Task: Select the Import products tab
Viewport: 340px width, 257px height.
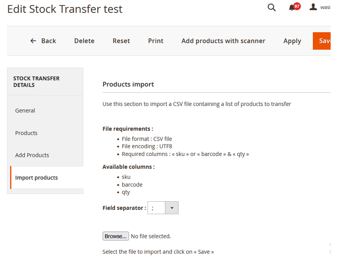Action: coord(36,178)
